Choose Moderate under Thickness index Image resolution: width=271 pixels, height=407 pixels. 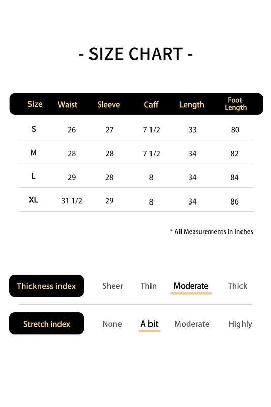pos(191,286)
